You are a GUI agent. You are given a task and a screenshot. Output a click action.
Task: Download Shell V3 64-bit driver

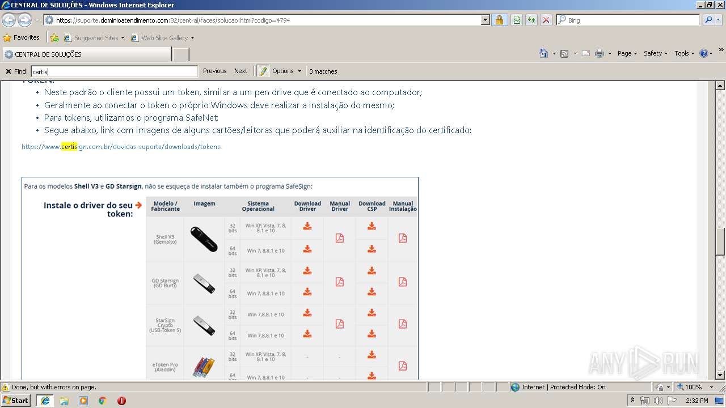[307, 249]
